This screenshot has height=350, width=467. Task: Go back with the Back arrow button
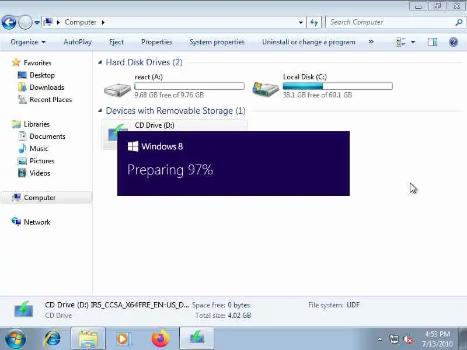click(x=9, y=22)
